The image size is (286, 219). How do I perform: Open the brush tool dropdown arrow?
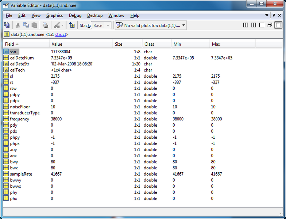63,26
